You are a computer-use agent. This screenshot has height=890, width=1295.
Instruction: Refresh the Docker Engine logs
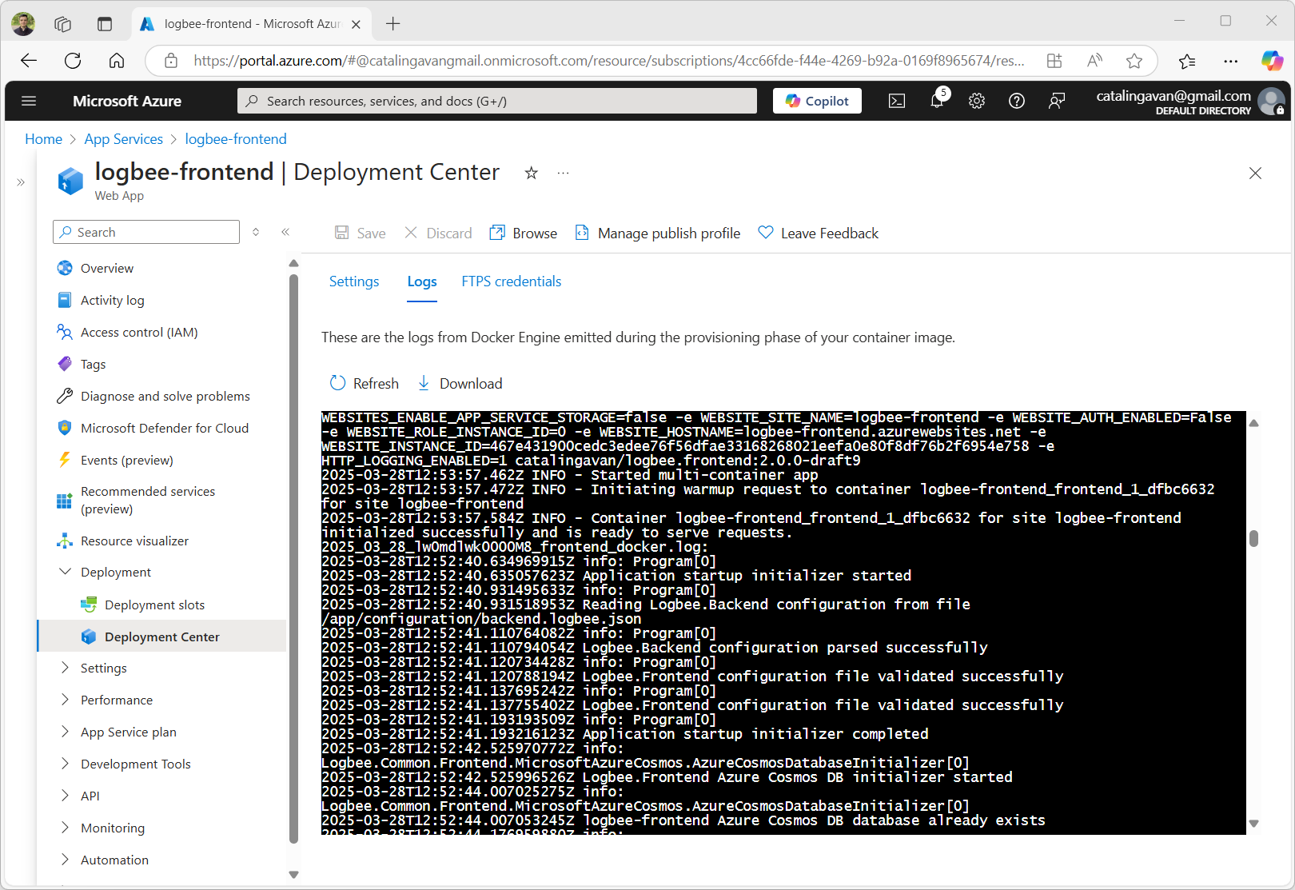364,383
